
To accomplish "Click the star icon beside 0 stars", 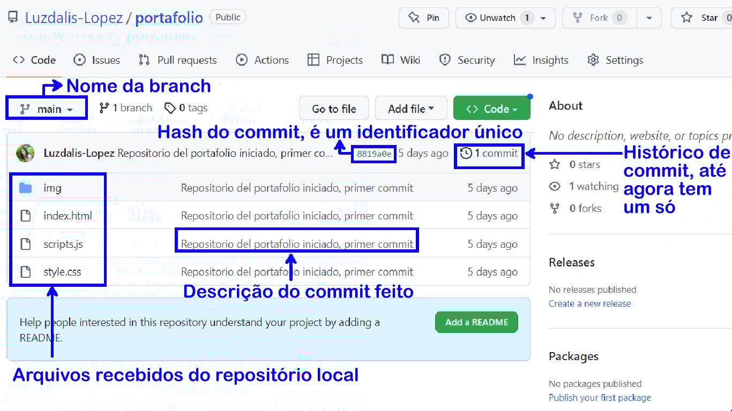I will [555, 164].
